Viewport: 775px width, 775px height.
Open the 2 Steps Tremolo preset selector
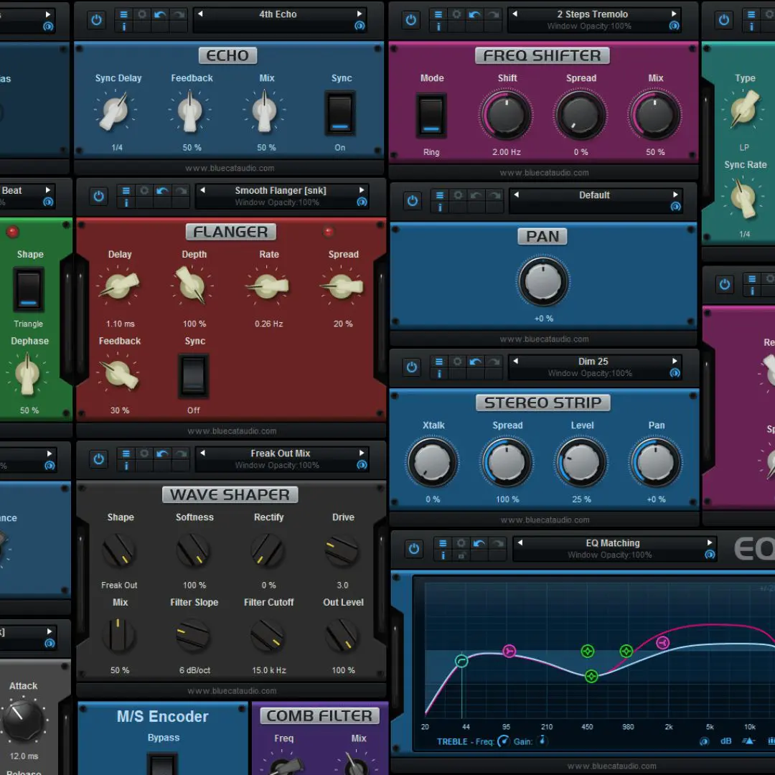pyautogui.click(x=594, y=20)
